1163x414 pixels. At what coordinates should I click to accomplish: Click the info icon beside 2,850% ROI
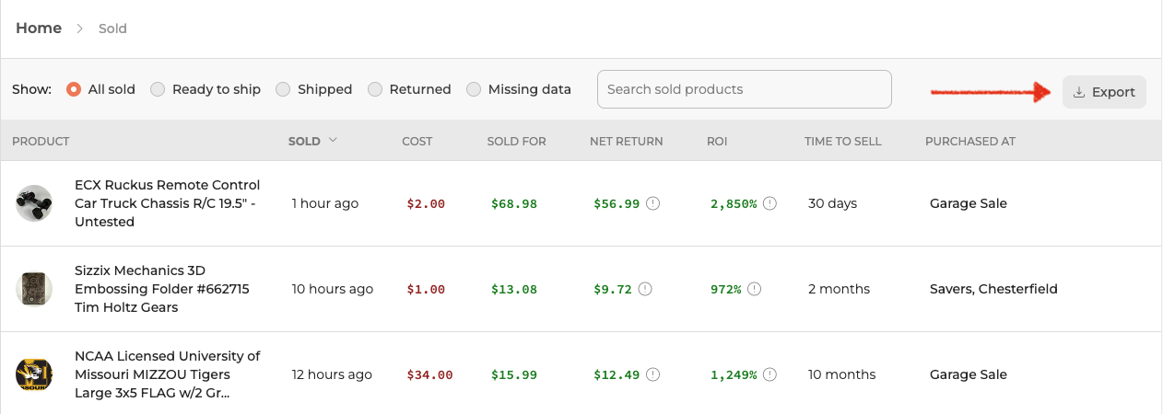770,203
